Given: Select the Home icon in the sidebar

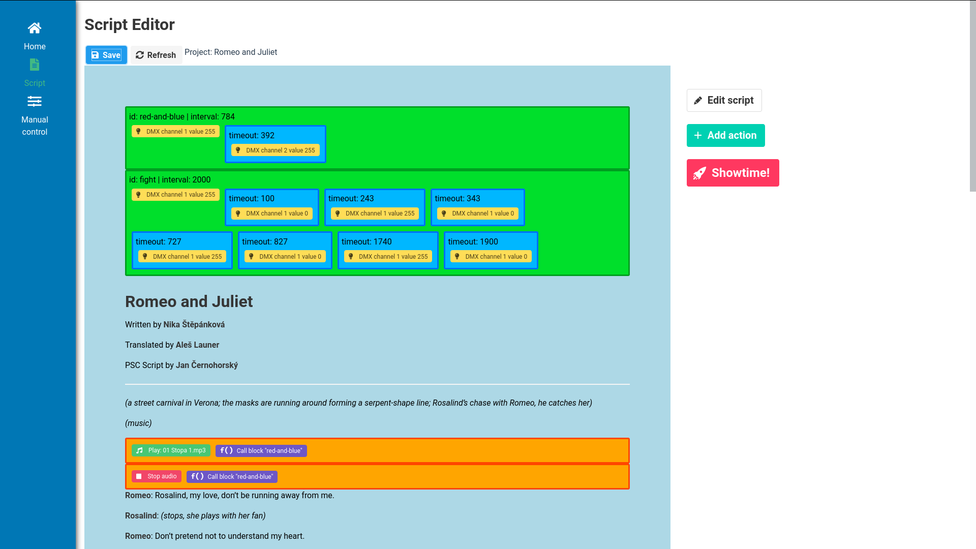Looking at the screenshot, I should pyautogui.click(x=35, y=28).
